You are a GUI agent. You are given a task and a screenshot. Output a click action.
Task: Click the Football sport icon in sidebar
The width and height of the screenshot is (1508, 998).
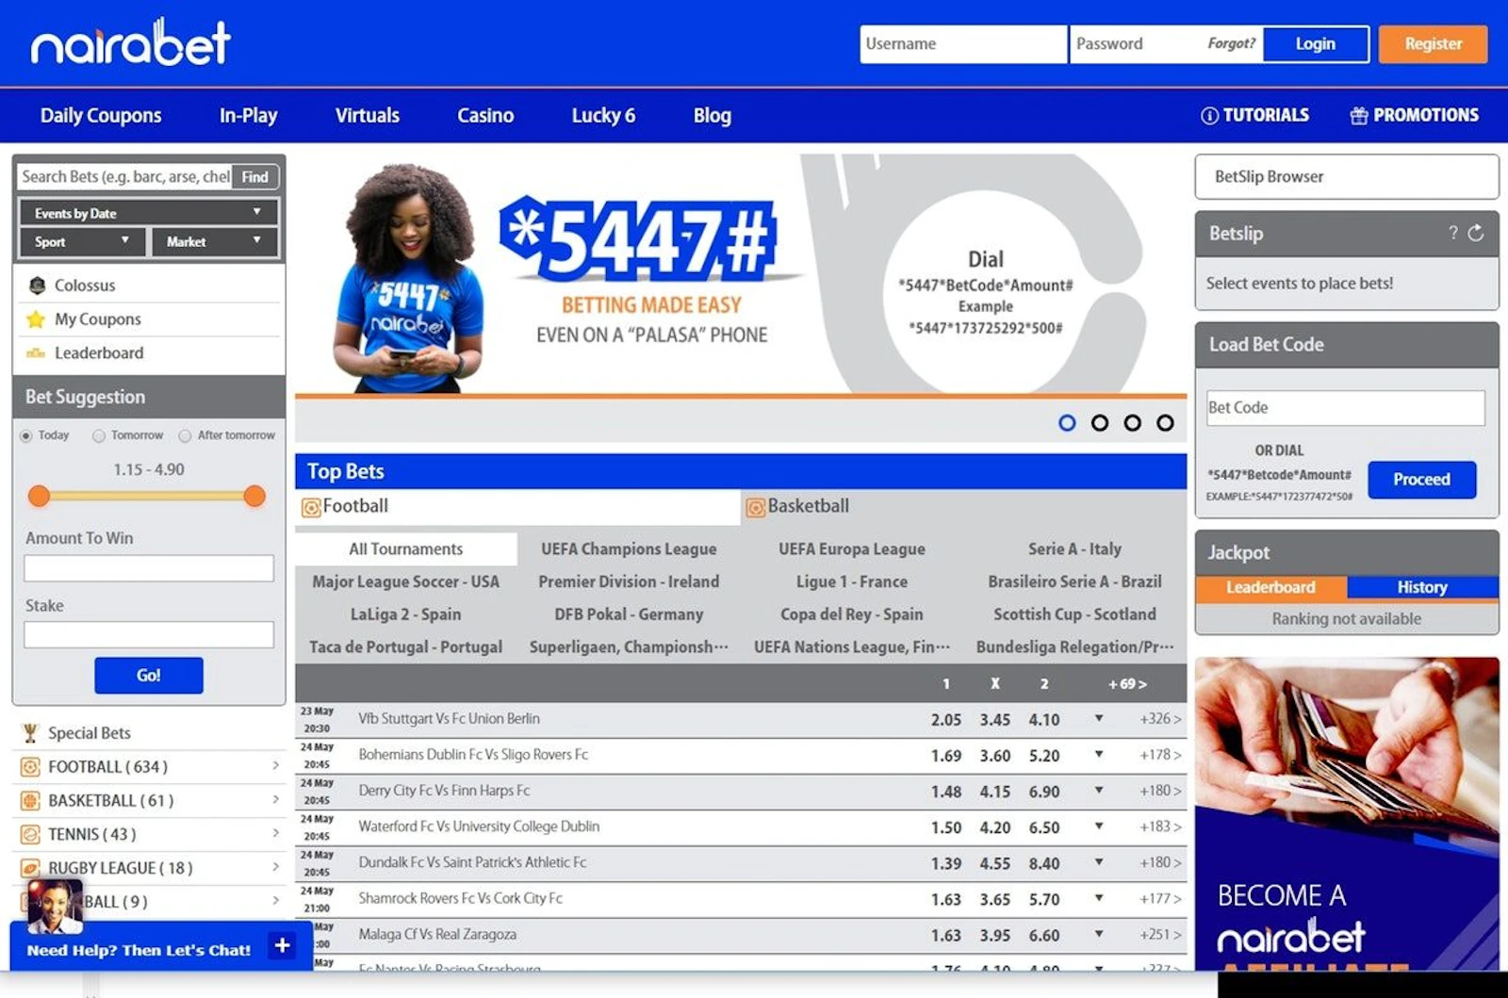[x=30, y=766]
